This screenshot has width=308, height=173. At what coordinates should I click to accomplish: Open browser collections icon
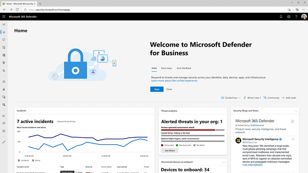[x=297, y=10]
